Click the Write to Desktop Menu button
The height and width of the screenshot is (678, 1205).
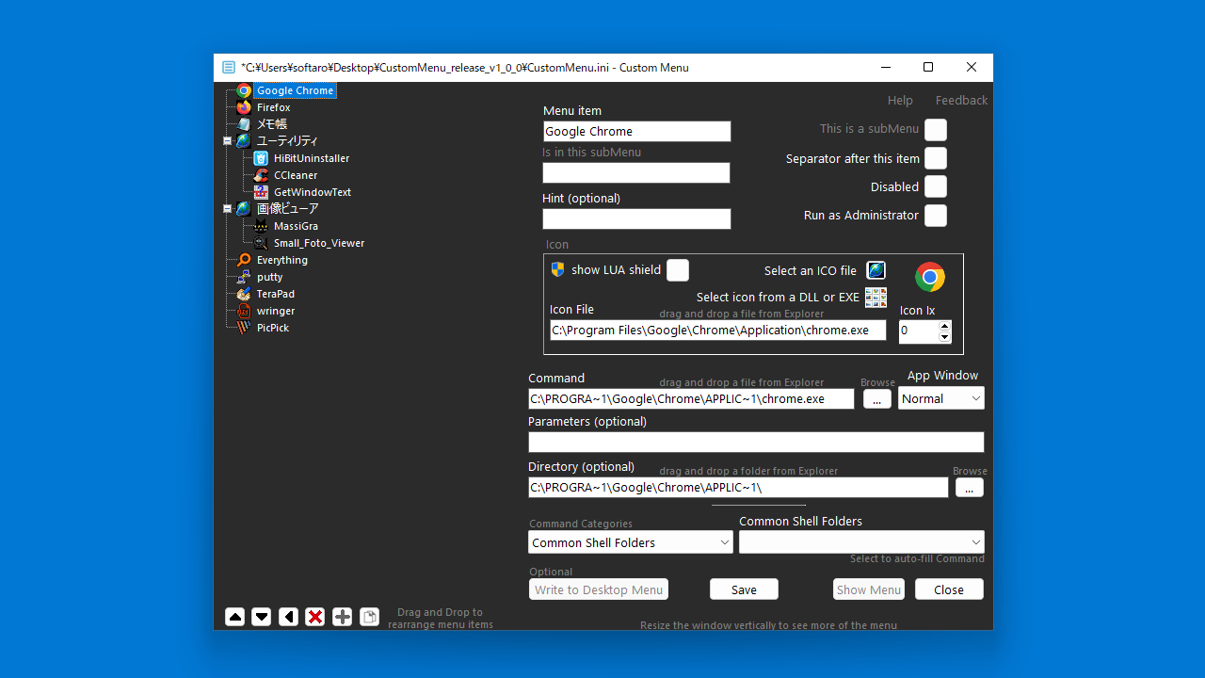[599, 589]
